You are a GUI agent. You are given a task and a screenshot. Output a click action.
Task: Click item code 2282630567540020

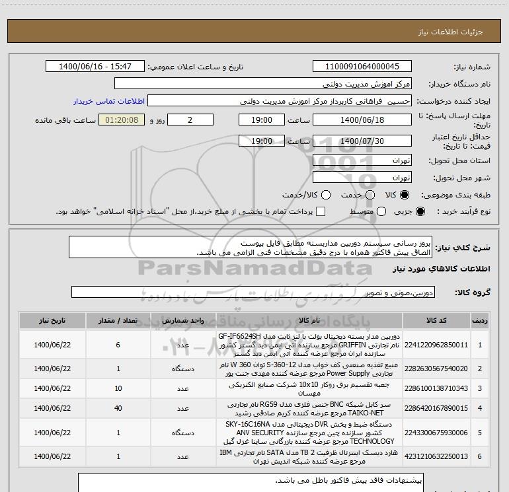click(x=436, y=369)
